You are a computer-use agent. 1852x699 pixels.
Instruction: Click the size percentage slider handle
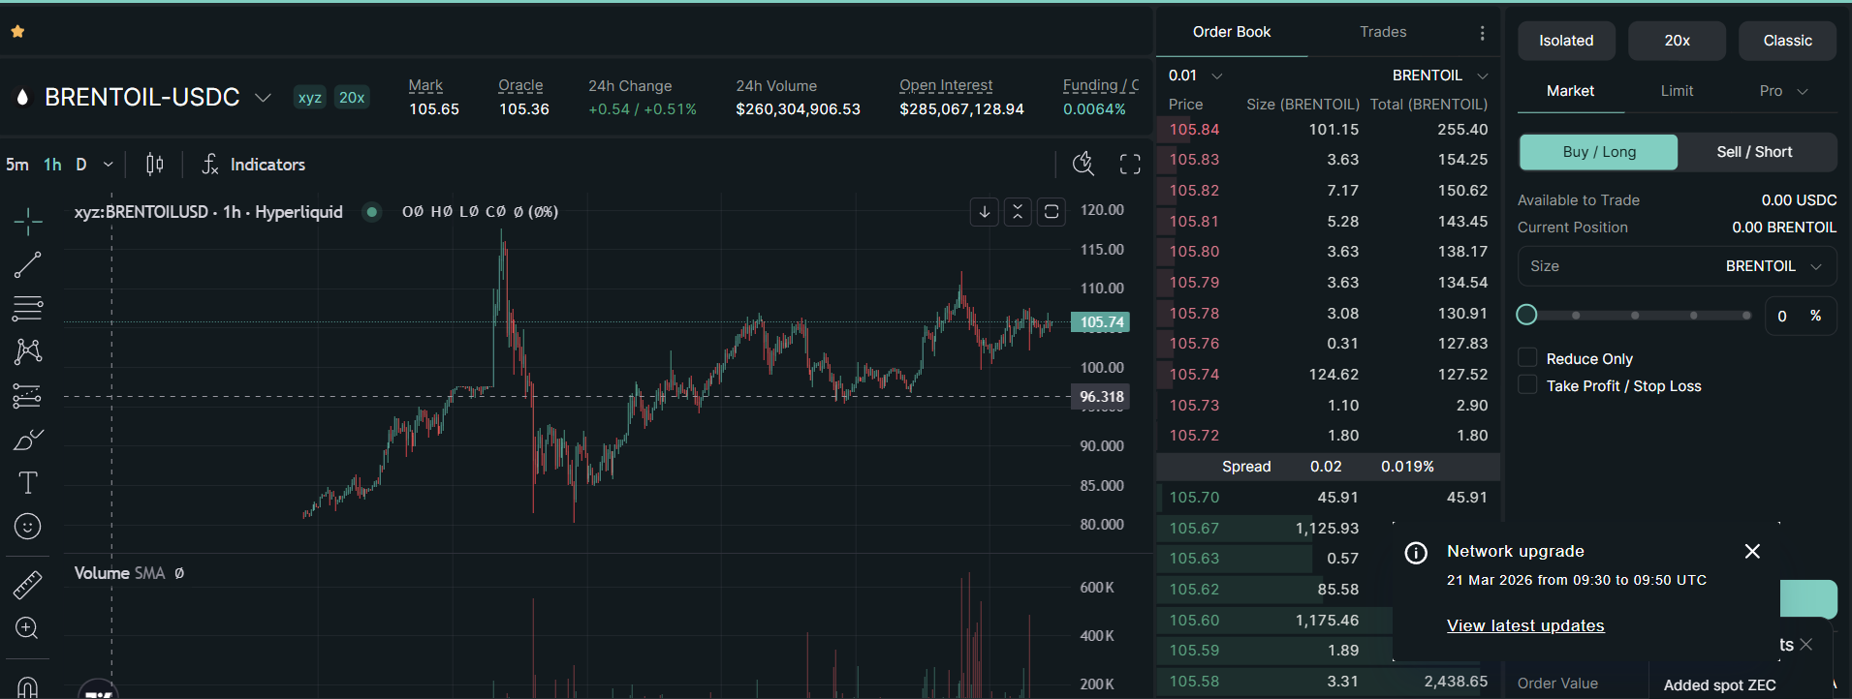[1526, 315]
